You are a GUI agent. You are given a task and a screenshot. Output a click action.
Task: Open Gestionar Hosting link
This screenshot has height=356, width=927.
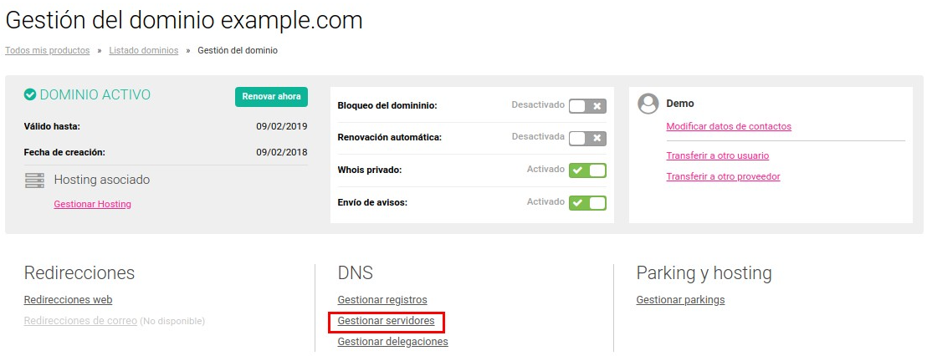click(x=92, y=204)
